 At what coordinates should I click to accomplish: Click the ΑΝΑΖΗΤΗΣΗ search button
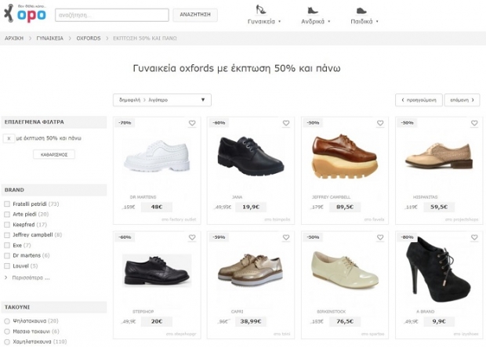195,15
